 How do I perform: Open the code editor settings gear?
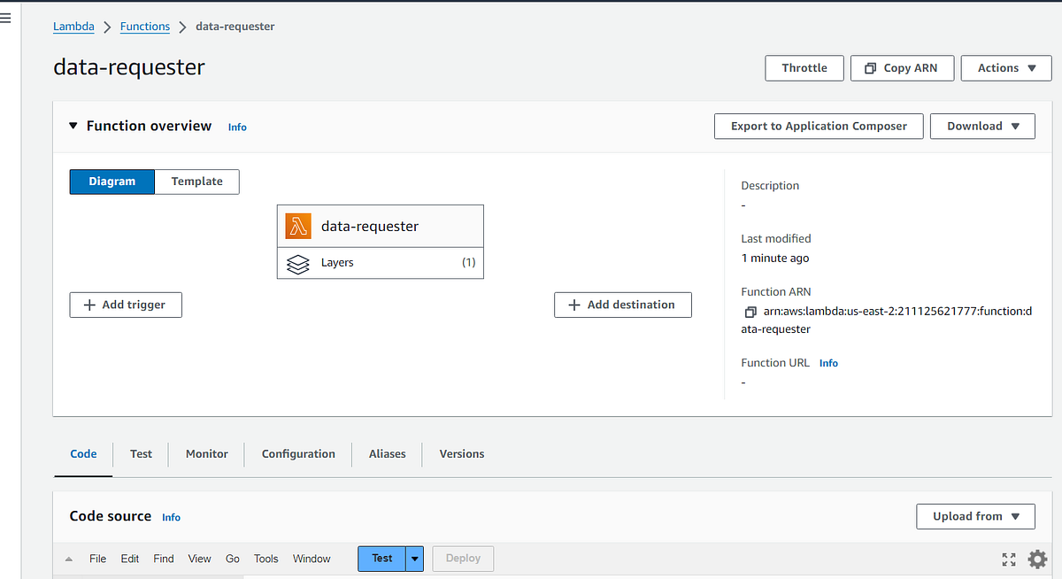(1037, 559)
